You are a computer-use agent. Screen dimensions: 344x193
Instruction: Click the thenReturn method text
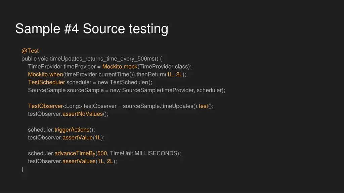[150, 74]
